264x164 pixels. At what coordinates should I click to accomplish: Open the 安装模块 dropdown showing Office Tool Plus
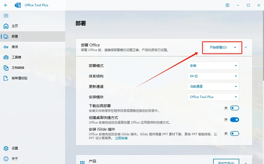(x=213, y=97)
